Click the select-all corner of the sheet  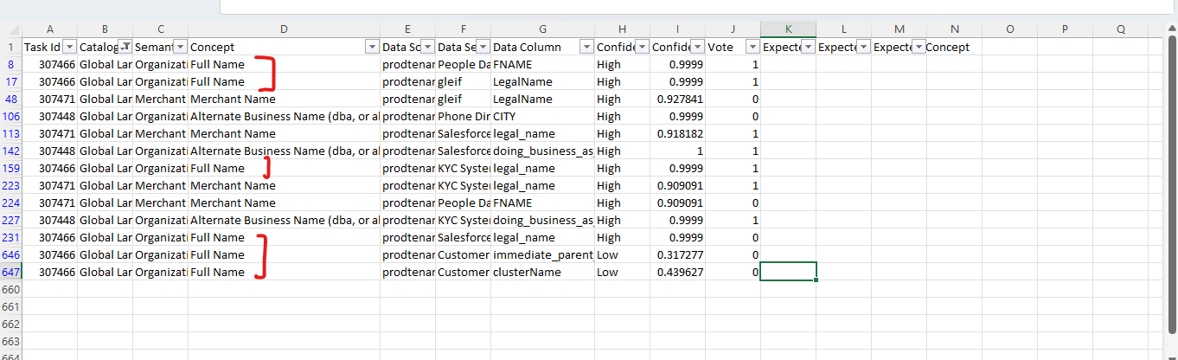pos(10,29)
